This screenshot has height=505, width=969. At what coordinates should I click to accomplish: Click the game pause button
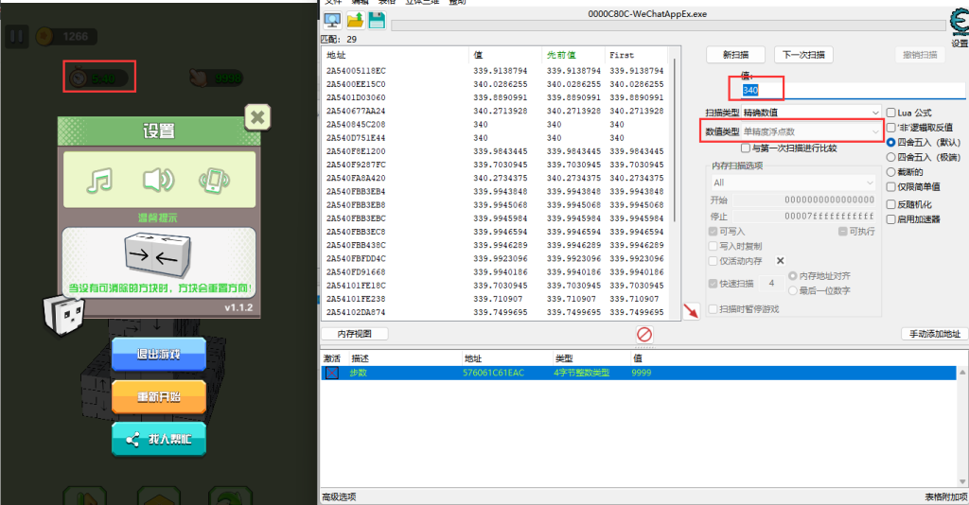pos(17,37)
